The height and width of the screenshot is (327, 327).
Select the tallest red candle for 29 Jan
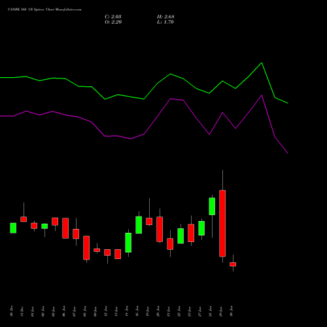pos(222,224)
